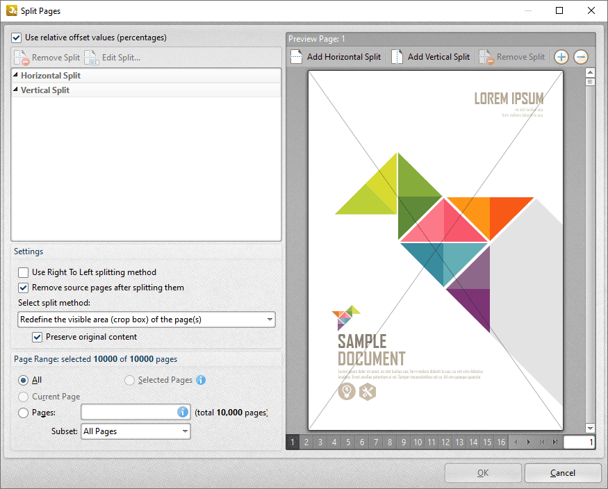This screenshot has height=489, width=608.
Task: Disable Remove source pages after splitting them
Action: (x=23, y=288)
